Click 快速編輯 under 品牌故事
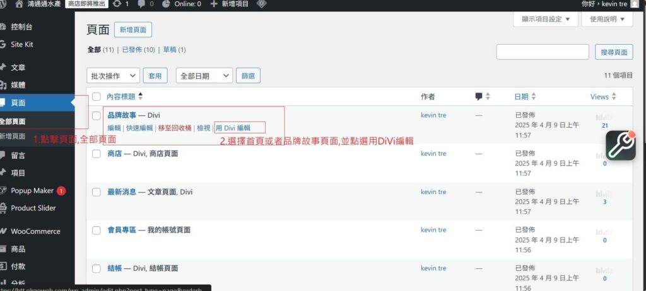The height and width of the screenshot is (291, 646). (x=139, y=128)
